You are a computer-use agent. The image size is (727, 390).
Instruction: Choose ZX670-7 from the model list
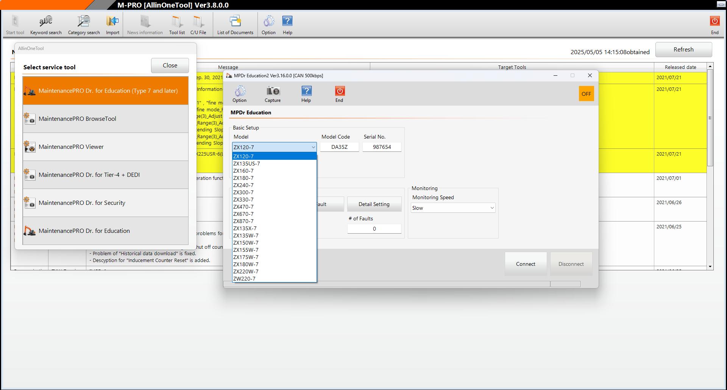(x=275, y=214)
